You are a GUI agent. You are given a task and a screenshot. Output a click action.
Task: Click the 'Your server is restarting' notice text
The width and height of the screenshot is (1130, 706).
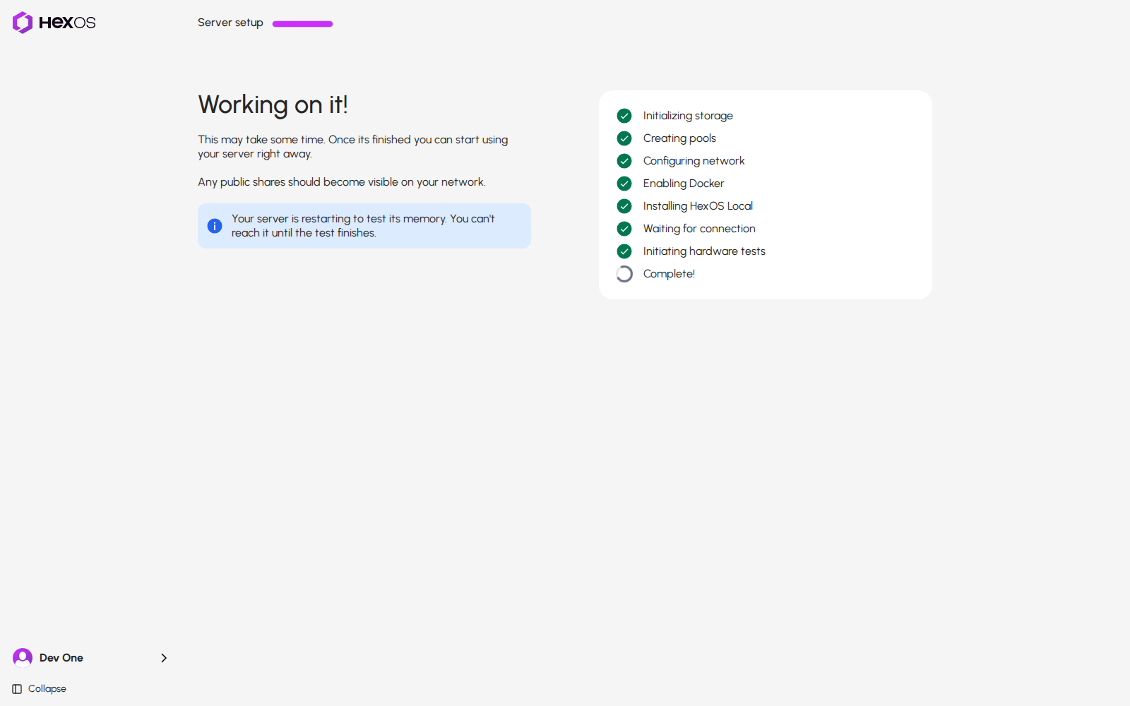tap(363, 226)
